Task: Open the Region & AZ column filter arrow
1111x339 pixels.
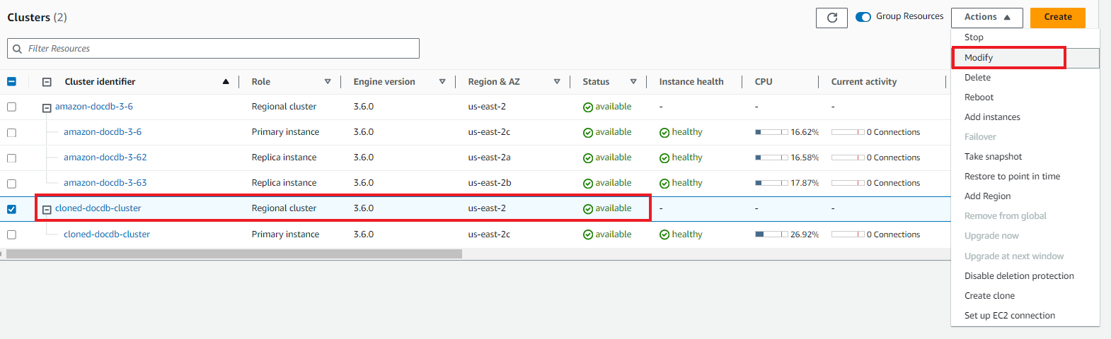Action: (x=557, y=82)
